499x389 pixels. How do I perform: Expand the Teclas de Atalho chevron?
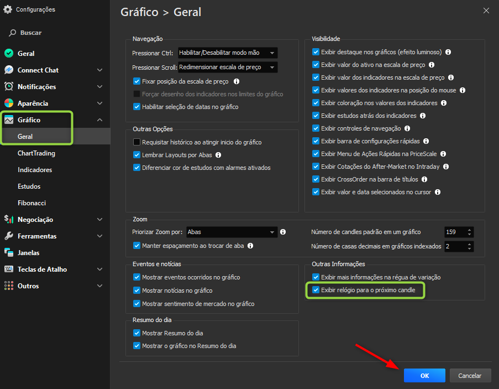point(99,269)
